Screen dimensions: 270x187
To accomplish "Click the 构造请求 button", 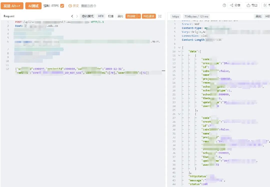I will [x=149, y=16].
